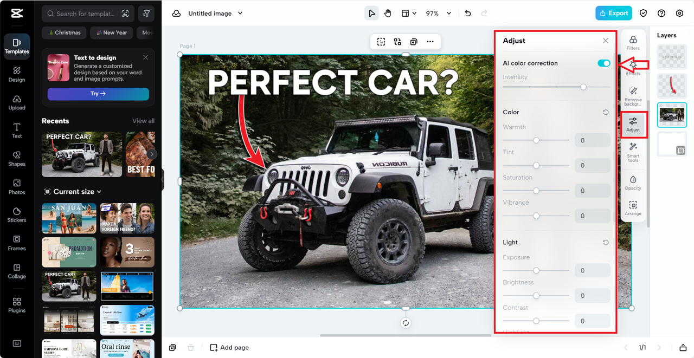Redo the last action
The image size is (694, 358).
[x=484, y=14]
